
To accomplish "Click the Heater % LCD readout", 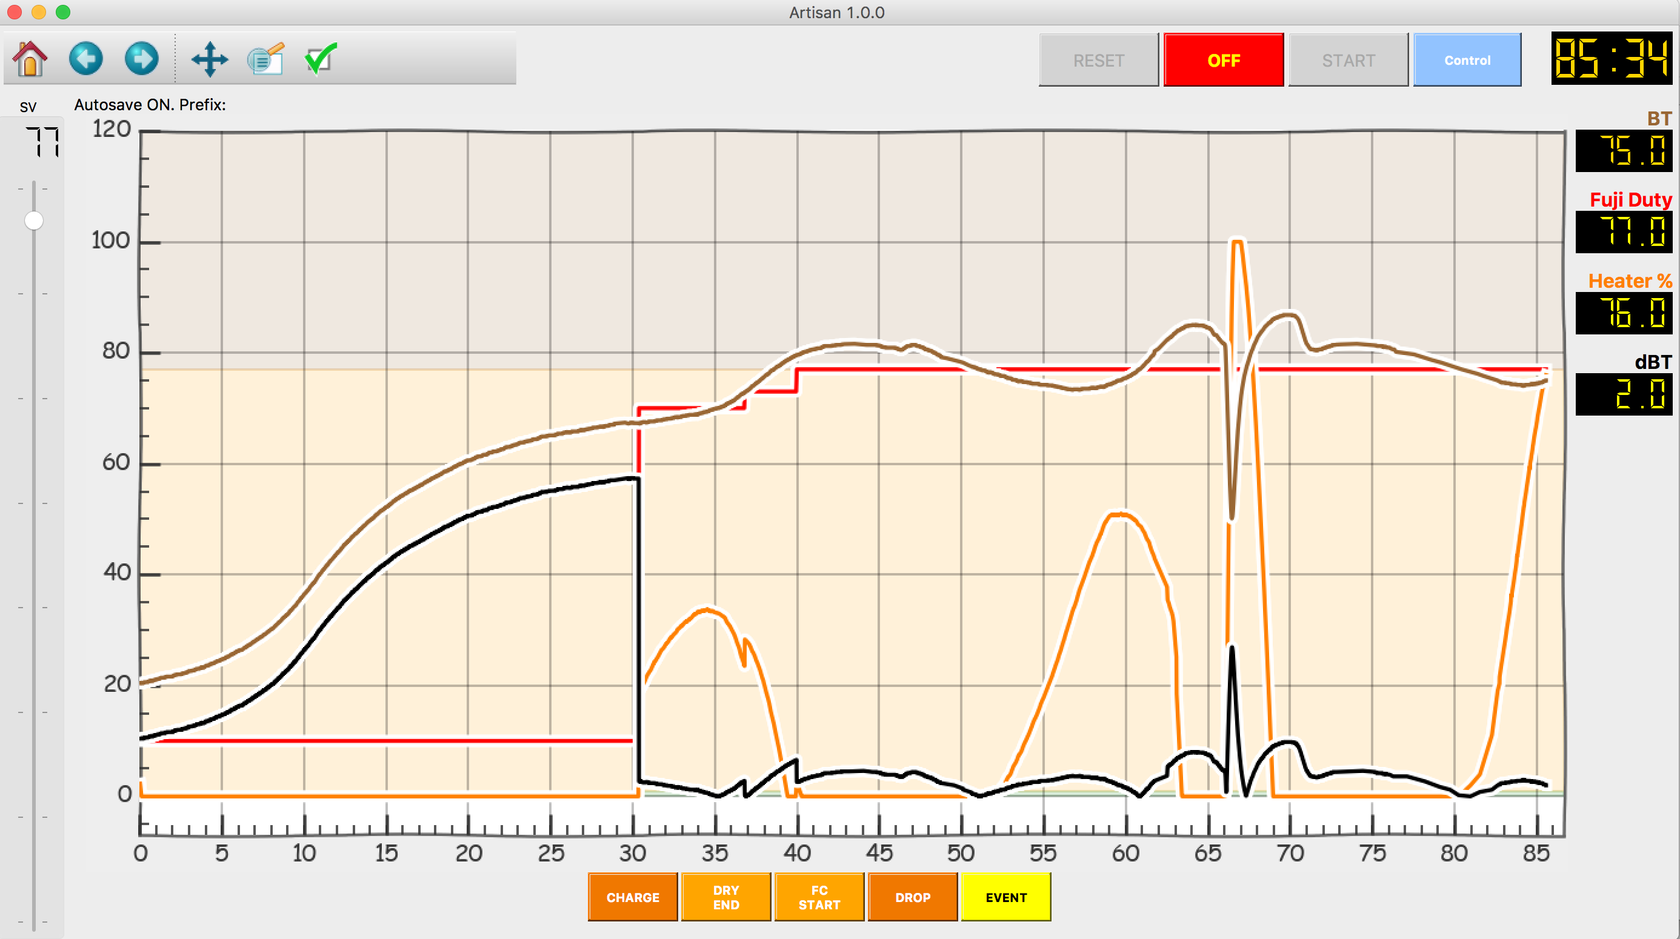I will coord(1623,314).
